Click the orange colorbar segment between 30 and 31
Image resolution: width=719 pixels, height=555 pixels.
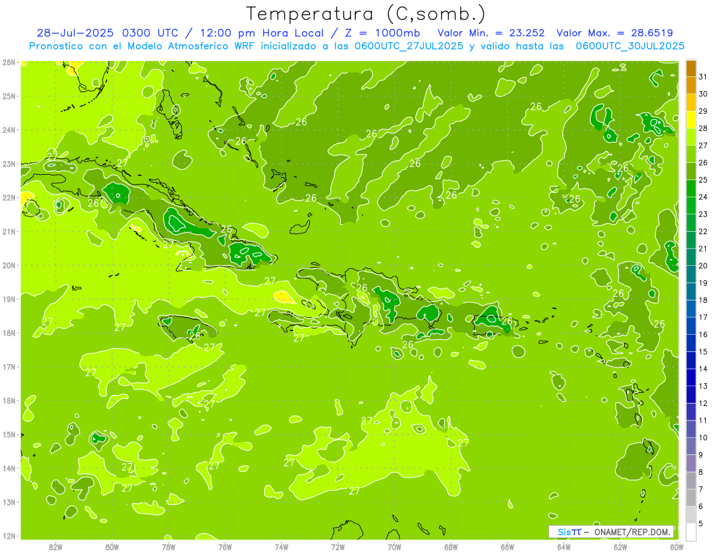tap(691, 86)
